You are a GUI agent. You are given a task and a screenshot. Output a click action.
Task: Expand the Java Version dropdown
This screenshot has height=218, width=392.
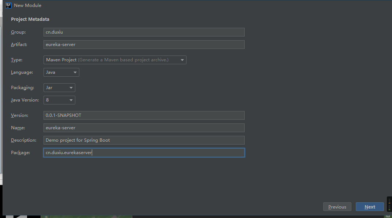pyautogui.click(x=59, y=100)
